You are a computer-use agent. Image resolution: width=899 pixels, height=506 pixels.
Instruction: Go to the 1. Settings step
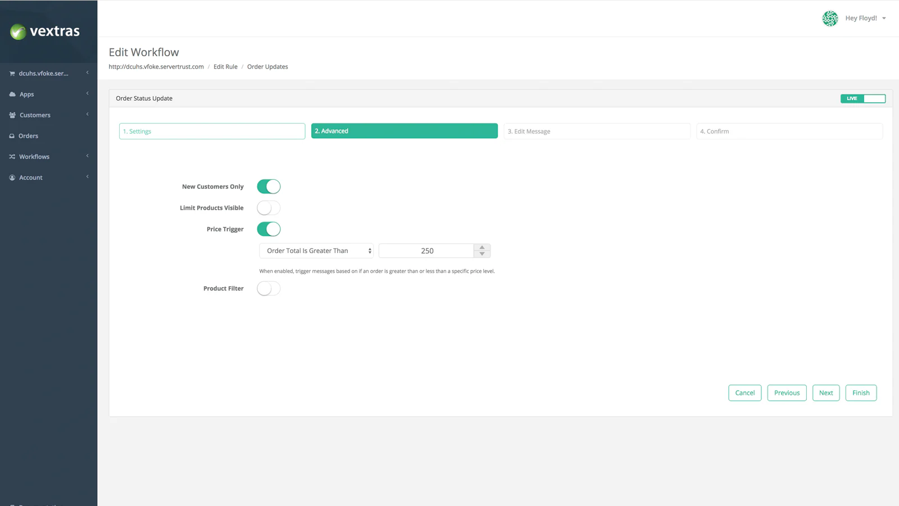(212, 132)
